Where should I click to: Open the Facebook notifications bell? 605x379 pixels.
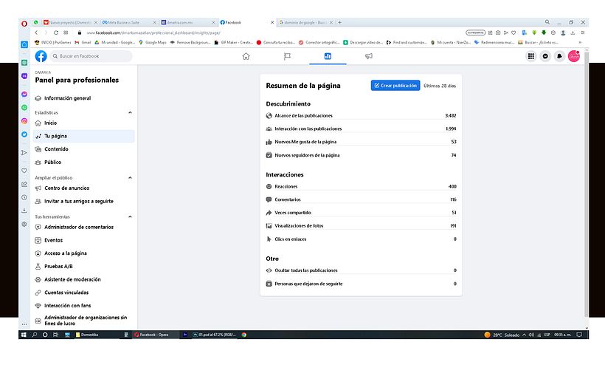pos(559,56)
